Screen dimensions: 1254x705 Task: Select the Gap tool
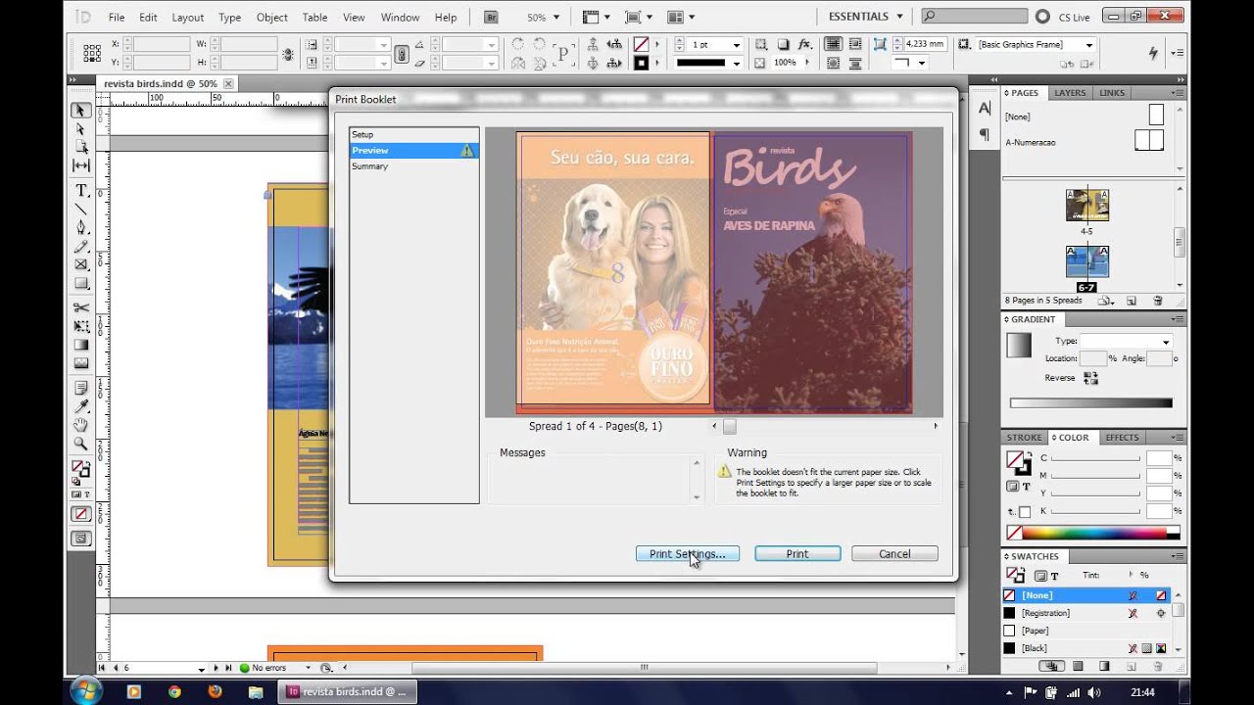tap(81, 165)
